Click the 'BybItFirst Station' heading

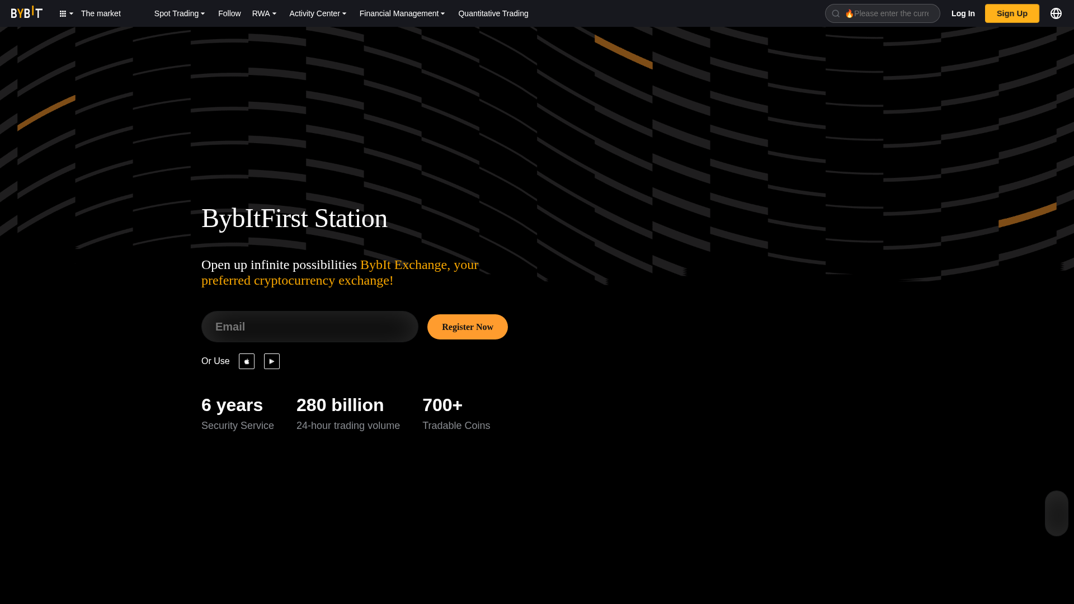click(294, 218)
